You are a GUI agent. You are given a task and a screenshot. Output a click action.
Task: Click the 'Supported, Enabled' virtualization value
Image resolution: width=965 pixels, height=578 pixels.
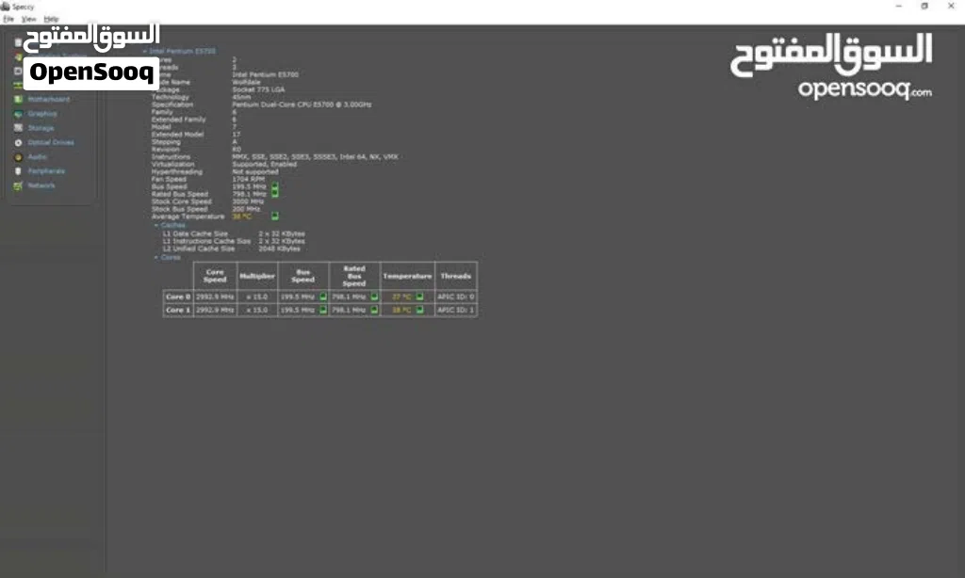point(264,164)
